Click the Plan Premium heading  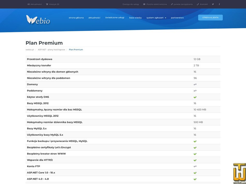pyautogui.click(x=44, y=43)
